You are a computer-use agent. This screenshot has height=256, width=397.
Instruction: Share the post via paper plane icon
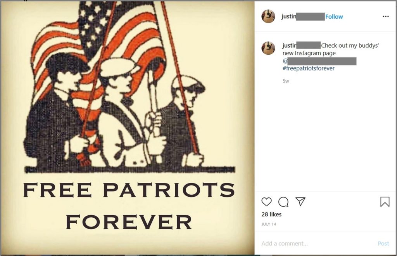point(300,202)
